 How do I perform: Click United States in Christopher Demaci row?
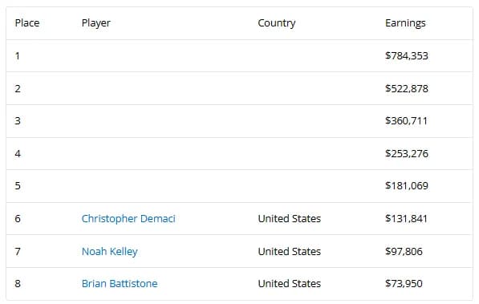290,219
